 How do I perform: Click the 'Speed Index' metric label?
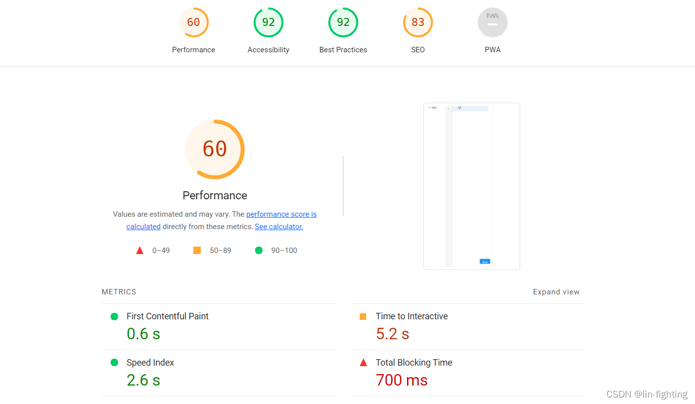150,363
